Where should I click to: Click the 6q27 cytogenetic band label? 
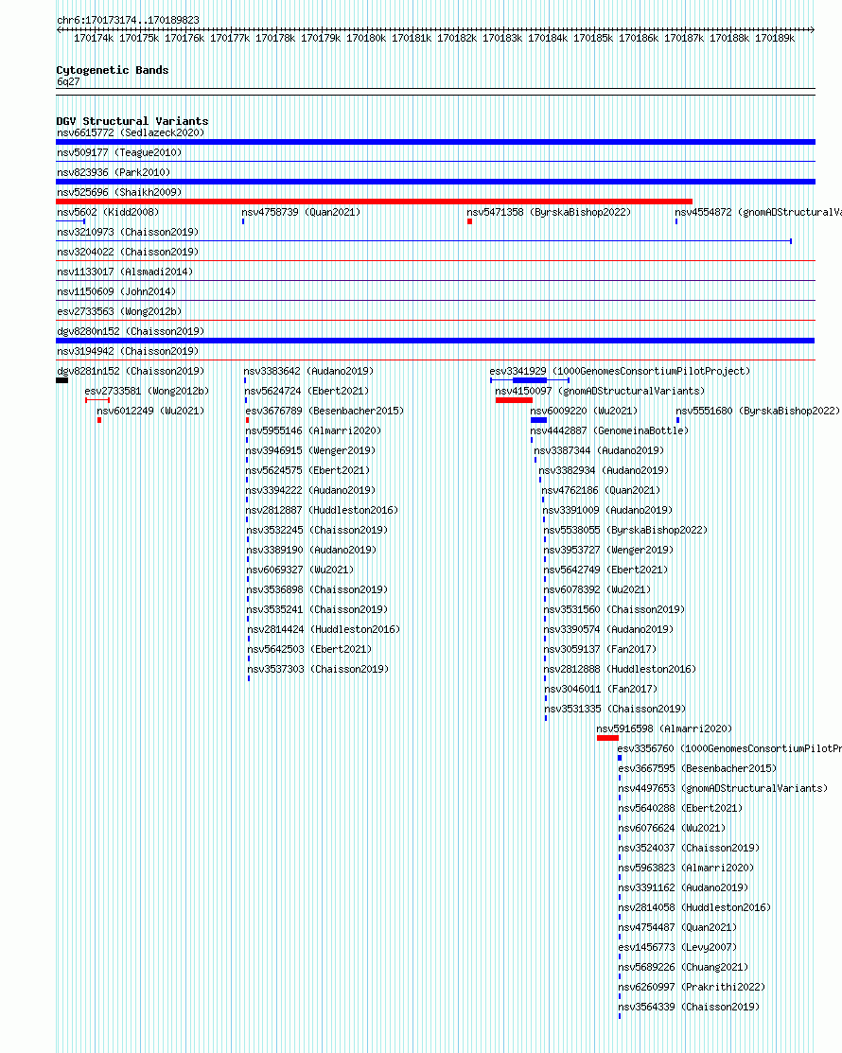(68, 82)
